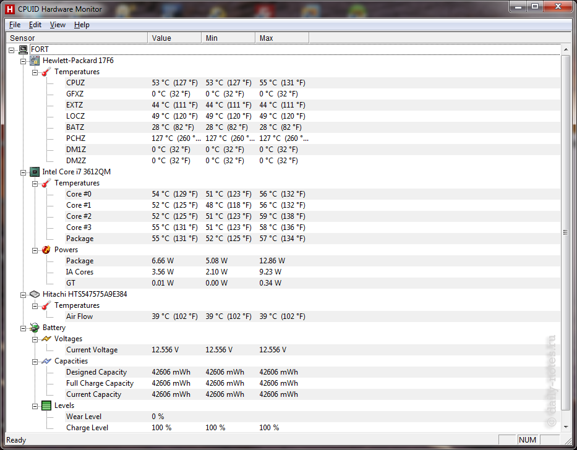577x450 pixels.
Task: Click the Hewlett-Packard motherboard icon
Action: pos(35,61)
